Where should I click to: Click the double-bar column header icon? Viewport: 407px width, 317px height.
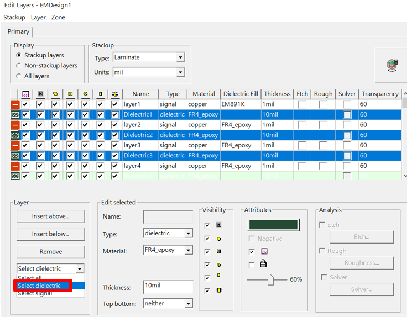coord(70,94)
